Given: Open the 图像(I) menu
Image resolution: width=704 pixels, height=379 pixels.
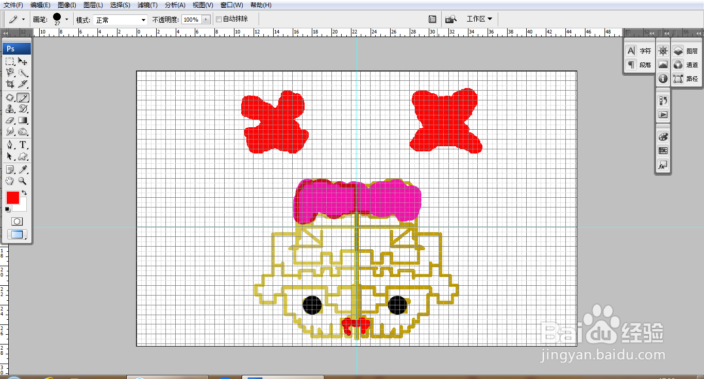Looking at the screenshot, I should [x=67, y=5].
